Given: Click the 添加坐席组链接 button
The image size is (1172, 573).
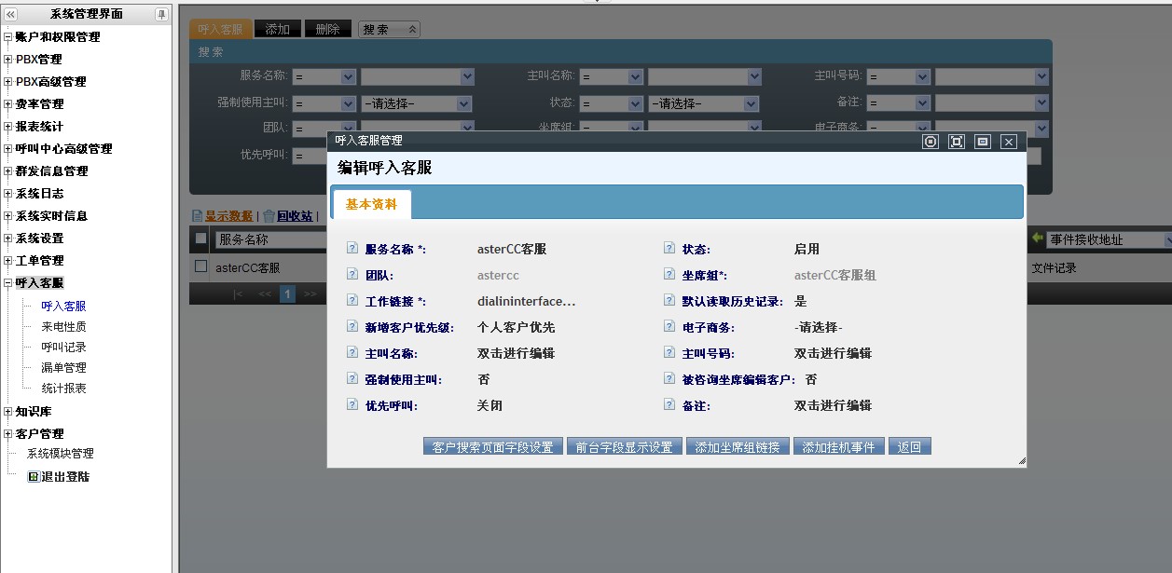Looking at the screenshot, I should click(738, 447).
